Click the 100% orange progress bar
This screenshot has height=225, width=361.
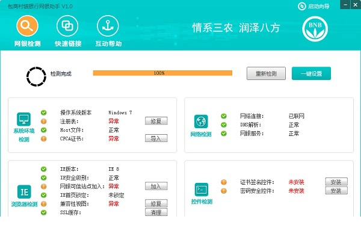(x=162, y=73)
